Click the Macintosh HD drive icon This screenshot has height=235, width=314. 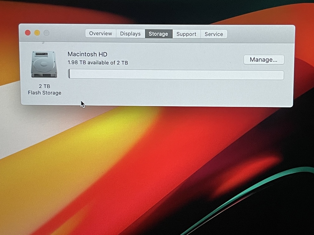(x=44, y=65)
